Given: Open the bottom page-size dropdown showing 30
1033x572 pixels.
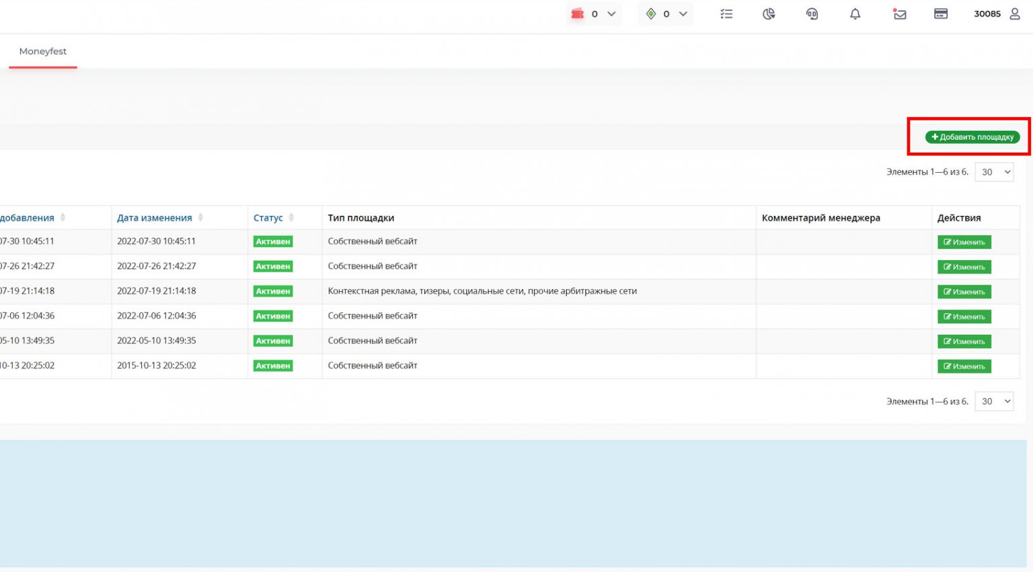Looking at the screenshot, I should click(994, 401).
